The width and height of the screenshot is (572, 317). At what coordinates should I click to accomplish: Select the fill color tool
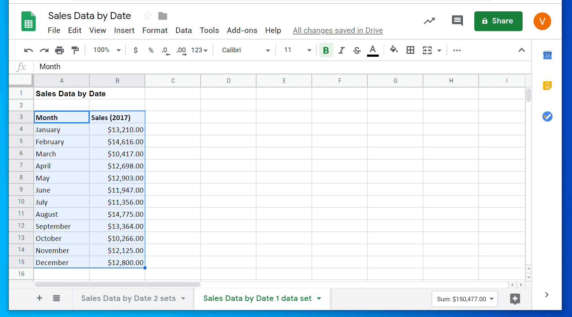[x=394, y=50]
